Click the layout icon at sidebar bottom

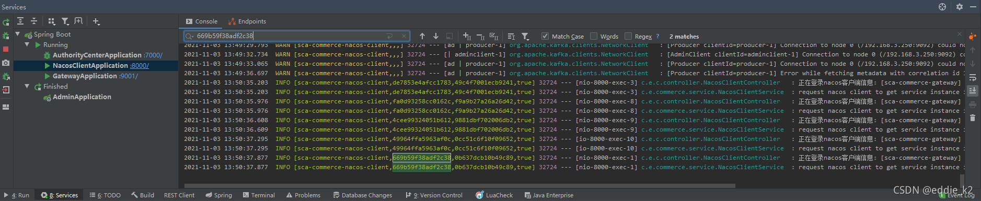click(x=6, y=107)
